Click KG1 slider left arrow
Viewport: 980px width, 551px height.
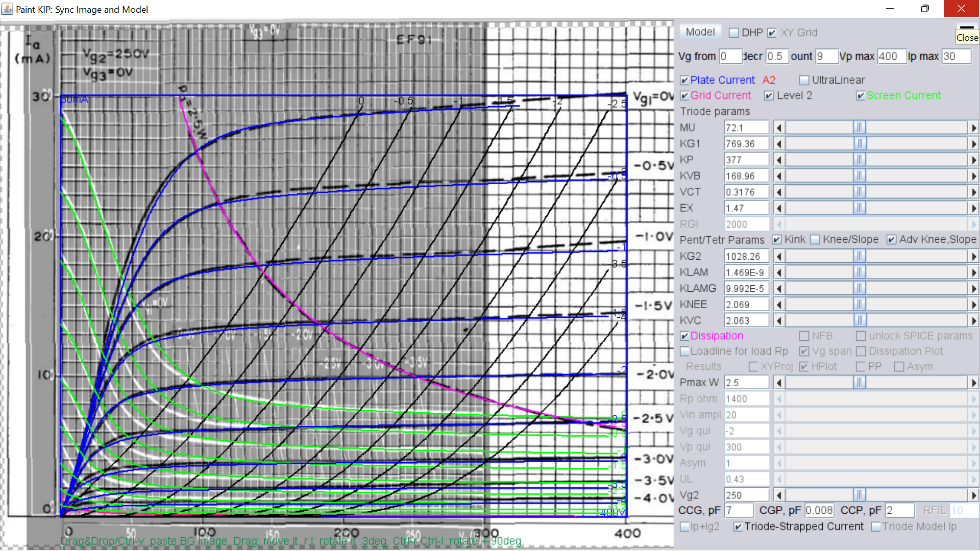(779, 144)
